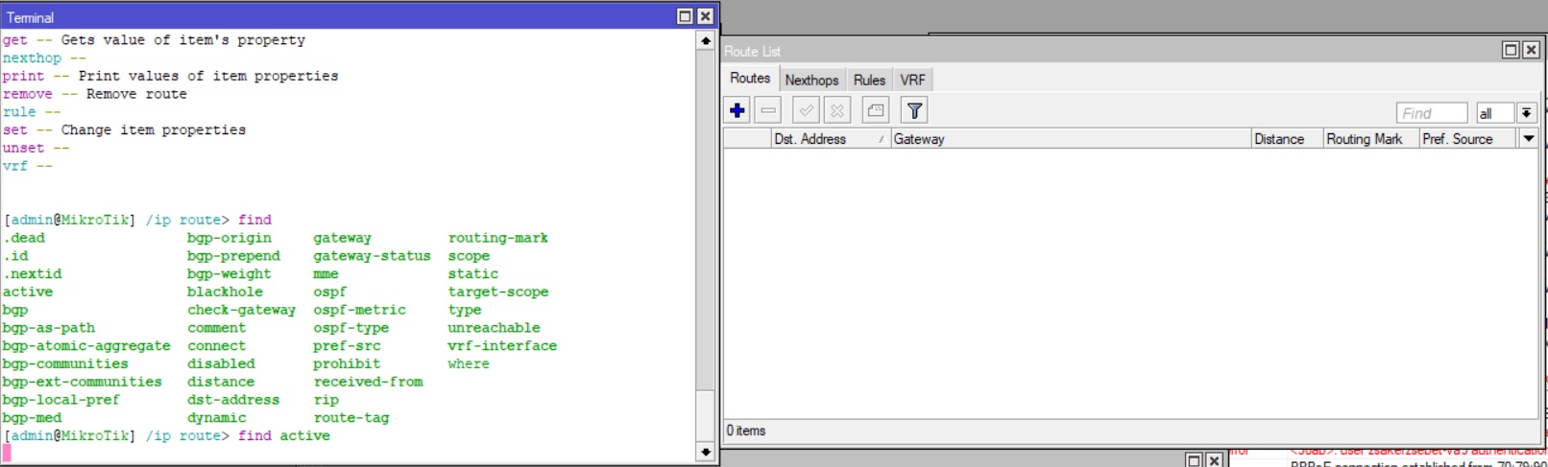This screenshot has height=467, width=1548.
Task: Sort by Gateway column header
Action: pyautogui.click(x=1070, y=139)
